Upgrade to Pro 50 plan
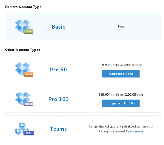The image size is (164, 145). [x=121, y=74]
